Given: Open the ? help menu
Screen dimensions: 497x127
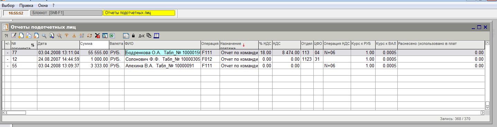Looking at the screenshot, I should pos(54,6).
